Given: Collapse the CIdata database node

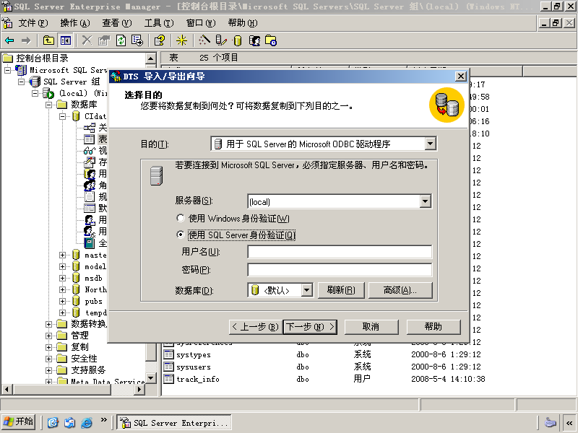Looking at the screenshot, I should (x=63, y=116).
